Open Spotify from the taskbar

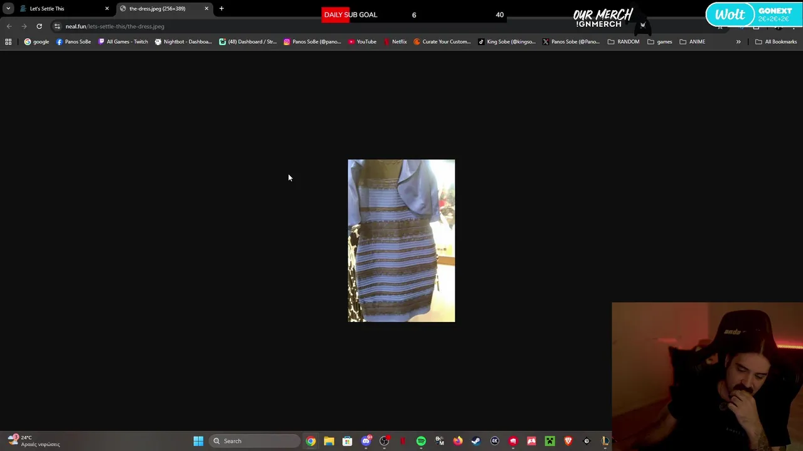[421, 441]
